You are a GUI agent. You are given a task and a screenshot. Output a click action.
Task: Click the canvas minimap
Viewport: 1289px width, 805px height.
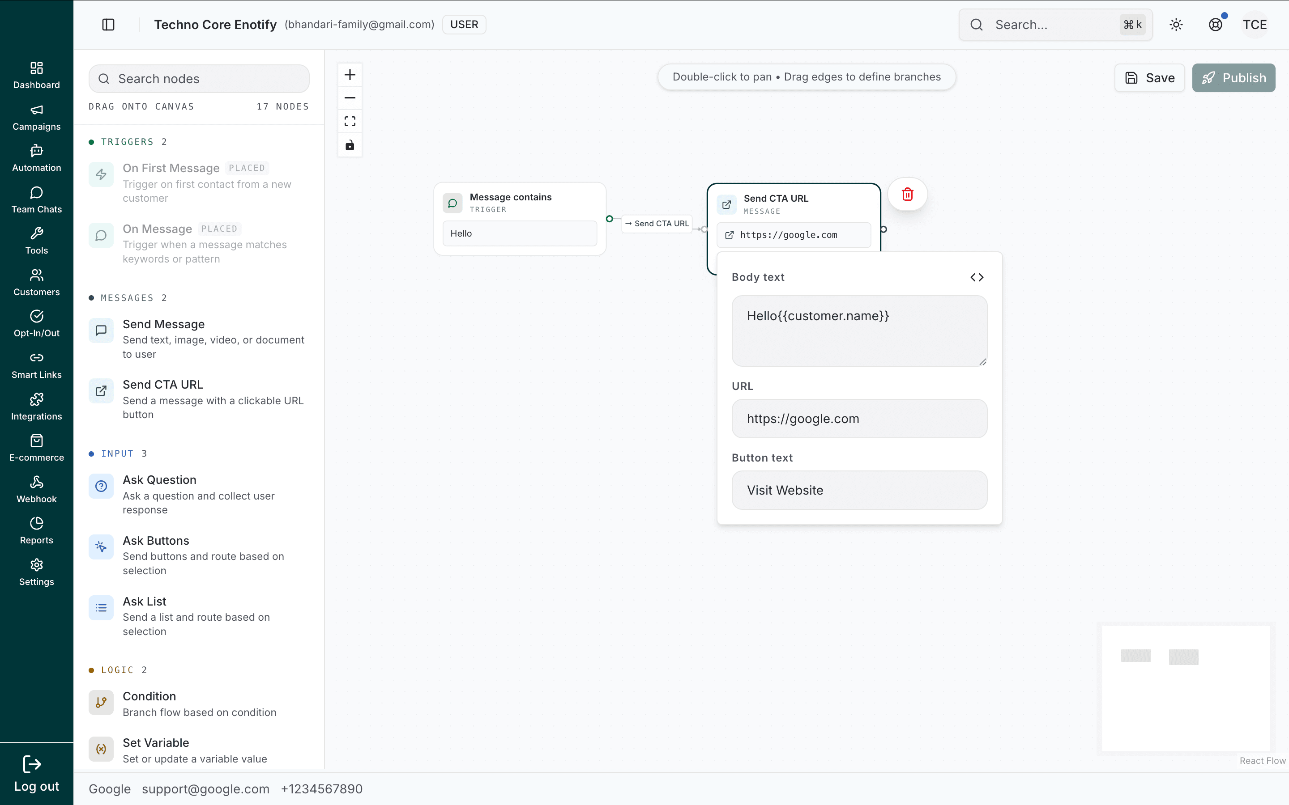click(1186, 688)
